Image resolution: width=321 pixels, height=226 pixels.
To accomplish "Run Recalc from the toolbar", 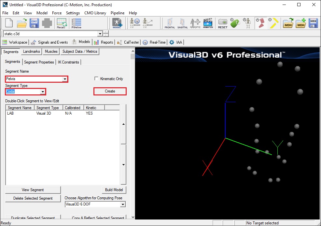I will 62,23.
